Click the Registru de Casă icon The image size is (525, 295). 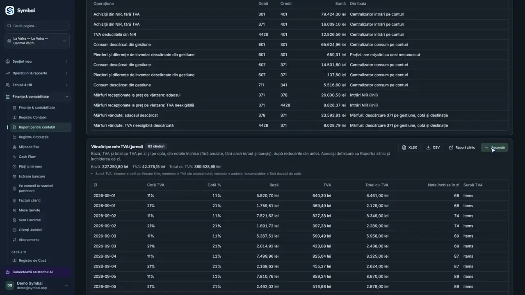point(15,261)
